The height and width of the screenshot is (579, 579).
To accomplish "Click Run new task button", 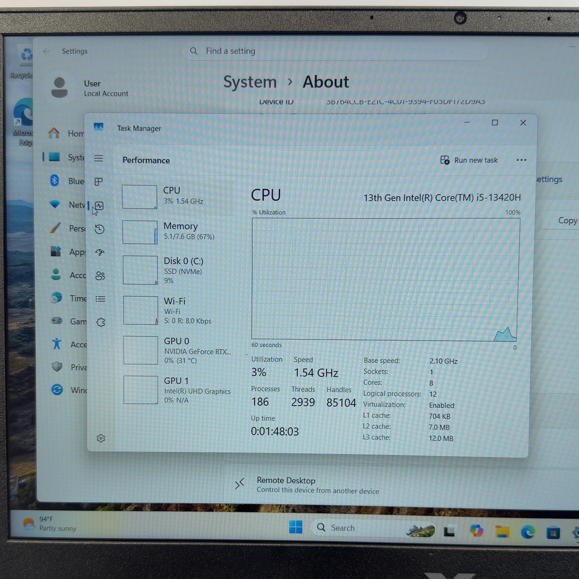I will tap(469, 160).
